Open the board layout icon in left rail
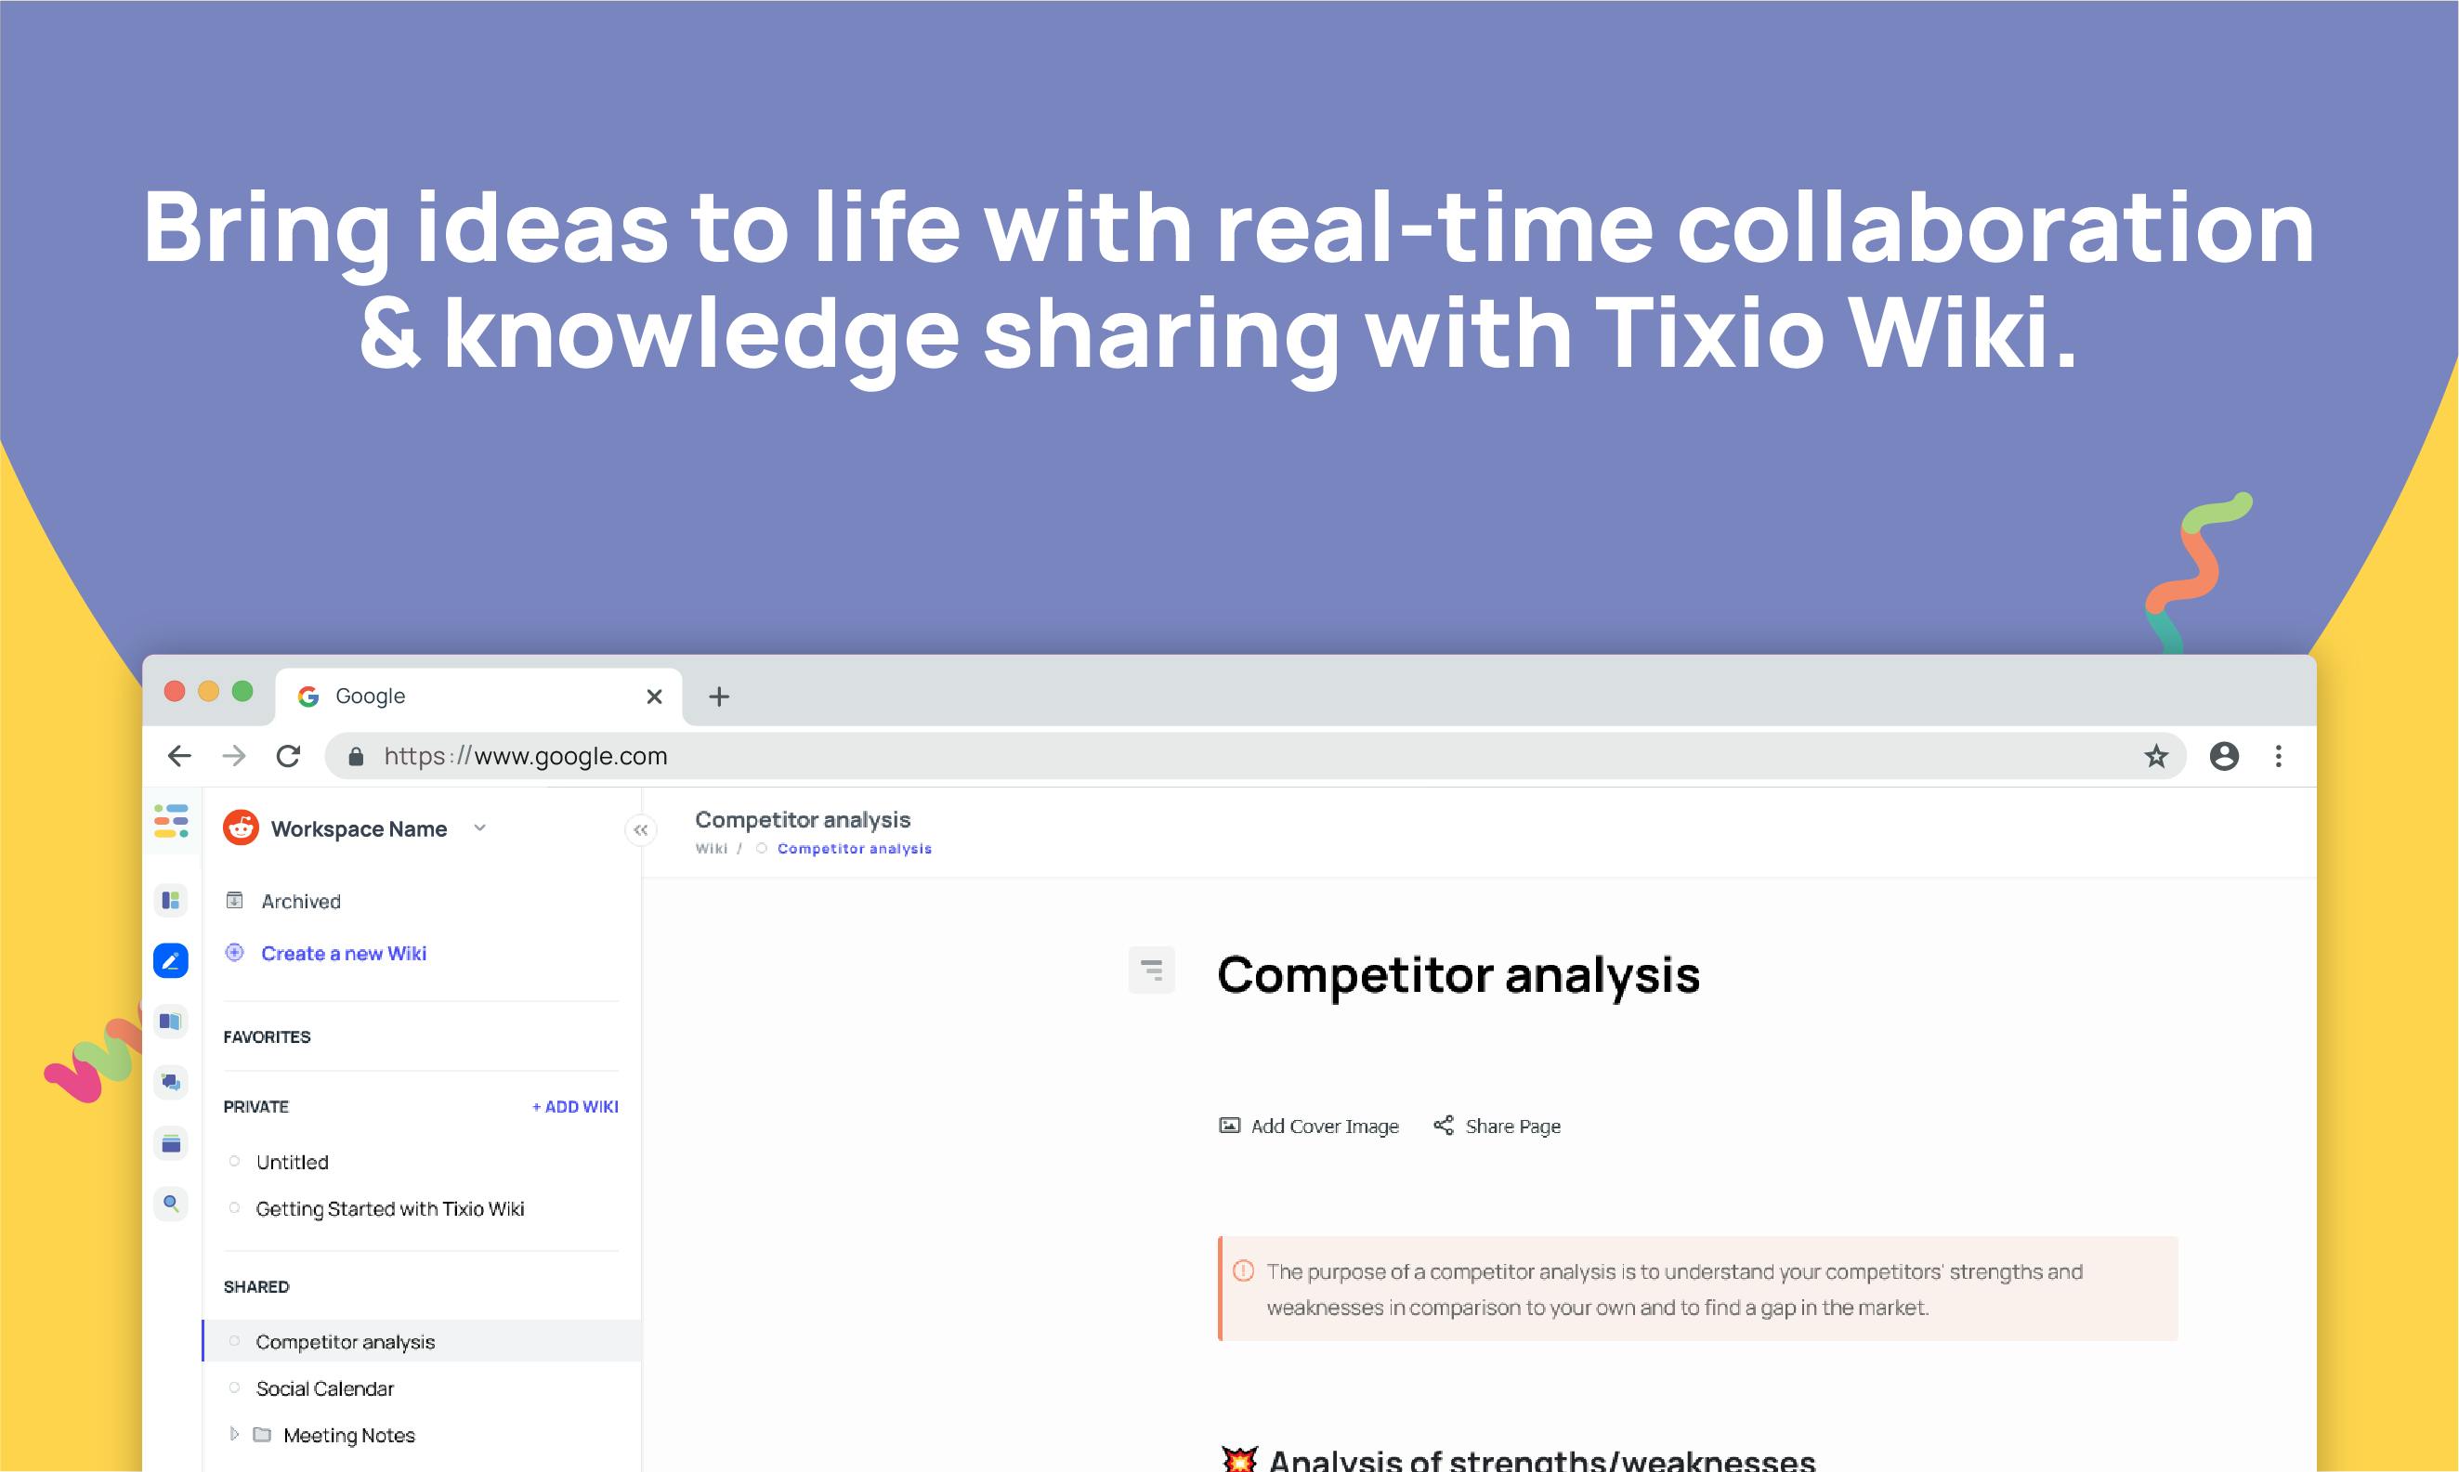Screen dimensions: 2459x1472 point(171,900)
